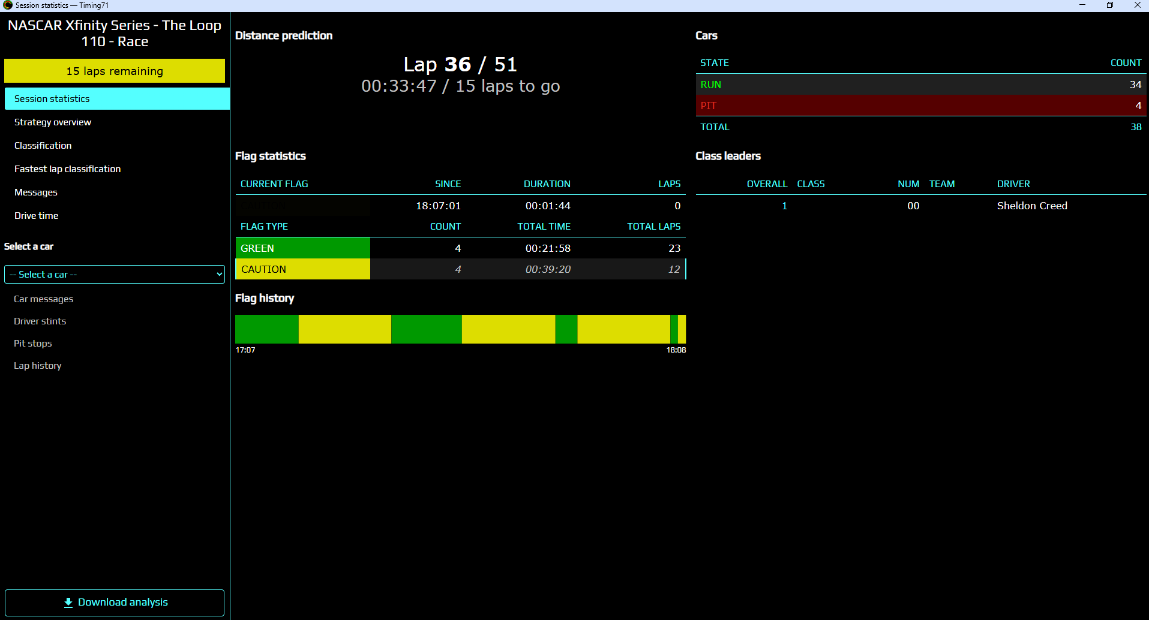Click the 17:07 flag history start label
This screenshot has width=1149, height=620.
(x=245, y=350)
